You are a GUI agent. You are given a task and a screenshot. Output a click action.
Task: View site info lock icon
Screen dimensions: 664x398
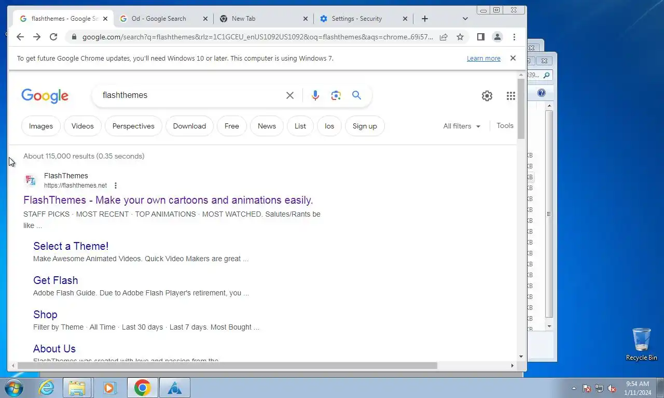pos(74,37)
